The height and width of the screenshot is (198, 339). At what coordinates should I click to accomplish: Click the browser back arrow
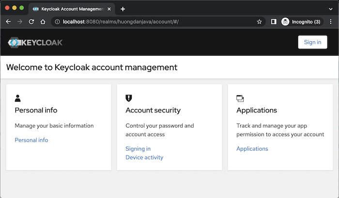(x=8, y=22)
